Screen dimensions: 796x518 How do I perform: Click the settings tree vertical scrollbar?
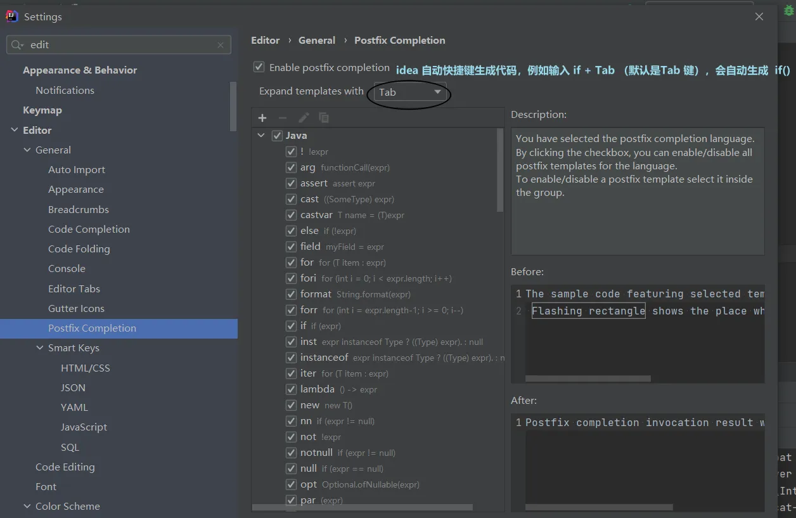tap(233, 107)
